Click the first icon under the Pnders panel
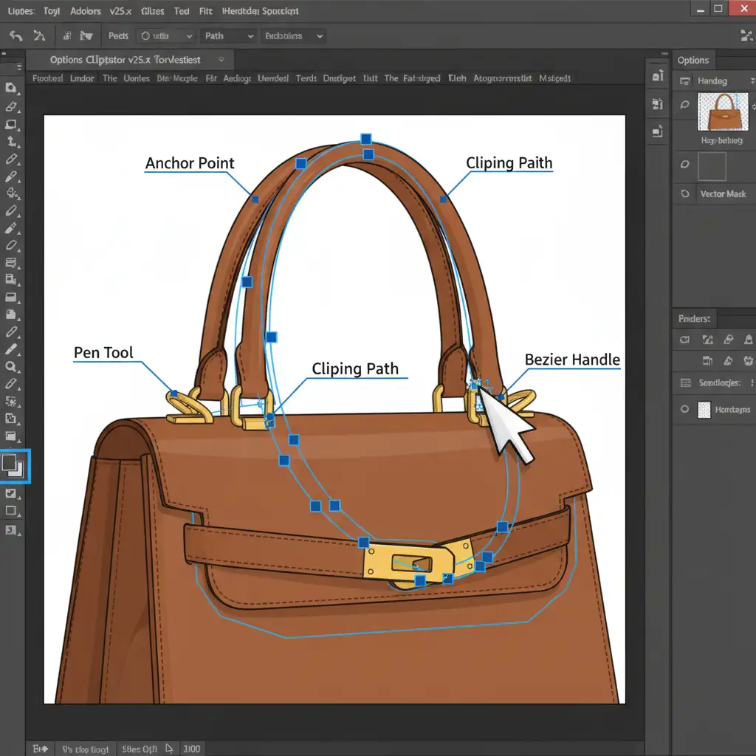Image resolution: width=756 pixels, height=756 pixels. click(685, 340)
